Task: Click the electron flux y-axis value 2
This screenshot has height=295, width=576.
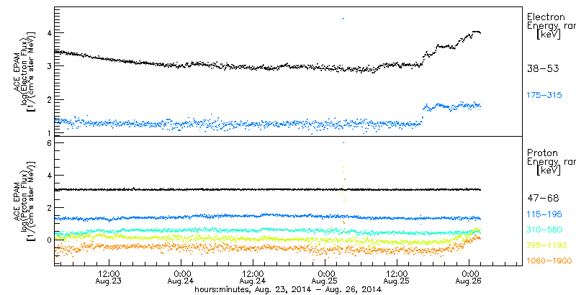Action: click(48, 99)
